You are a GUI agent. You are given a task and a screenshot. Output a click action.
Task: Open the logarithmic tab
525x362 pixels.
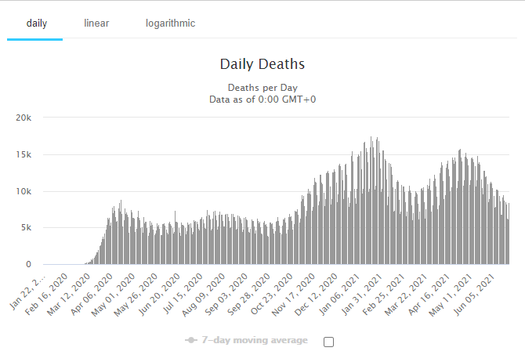(x=170, y=24)
